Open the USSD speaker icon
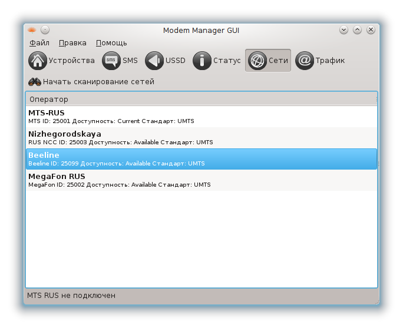The width and height of the screenshot is (403, 328). coord(154,61)
